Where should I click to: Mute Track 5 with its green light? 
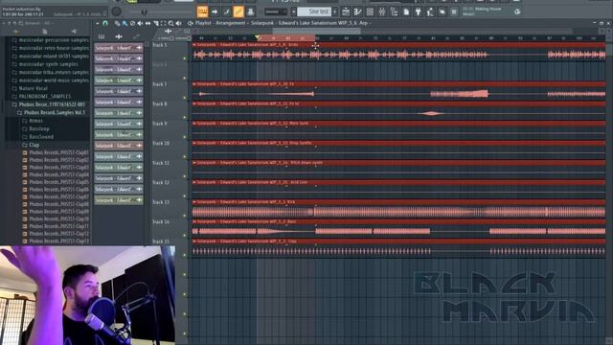coord(185,58)
